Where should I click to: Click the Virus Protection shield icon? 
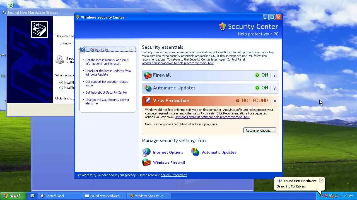(148, 101)
